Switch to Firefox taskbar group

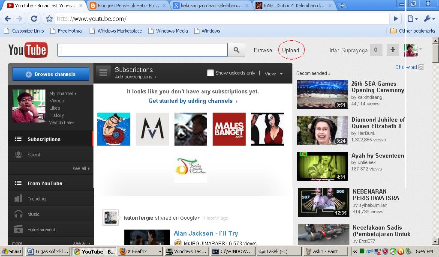(x=140, y=251)
